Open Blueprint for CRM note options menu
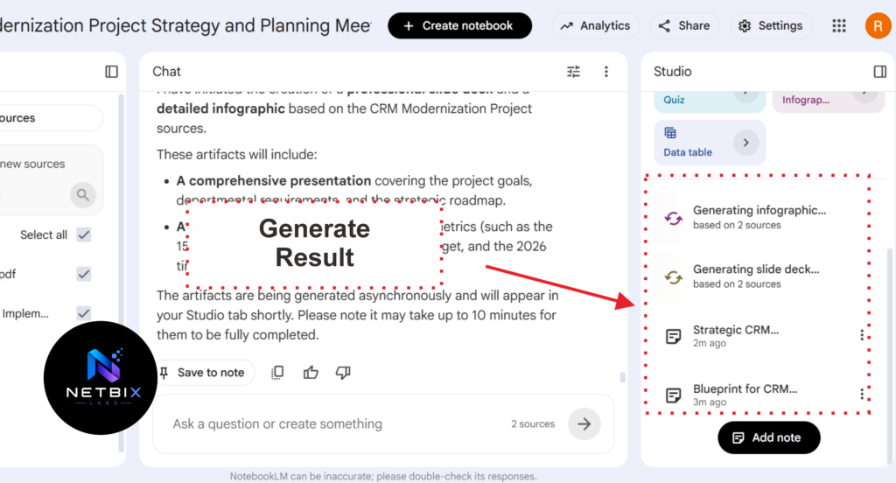896x483 pixels. [862, 394]
